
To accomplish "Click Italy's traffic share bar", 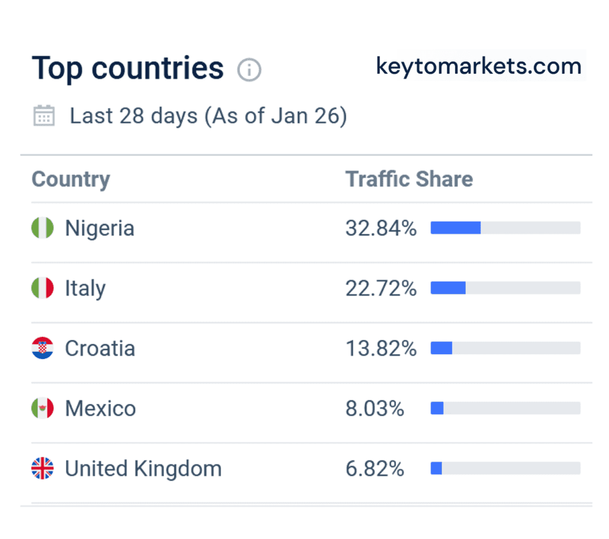I will (x=505, y=288).
